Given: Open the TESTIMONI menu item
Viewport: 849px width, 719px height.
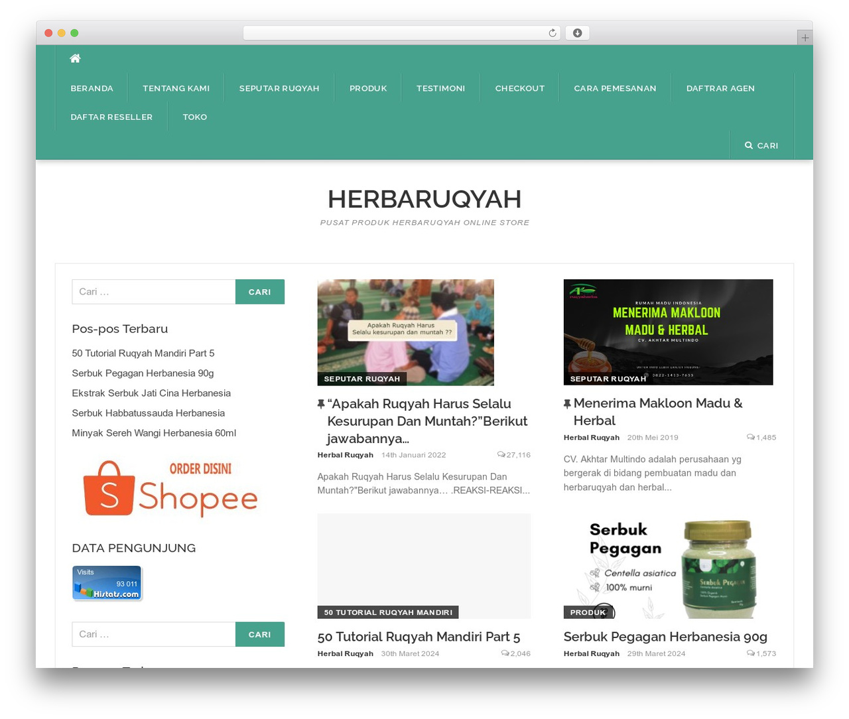Looking at the screenshot, I should click(x=440, y=88).
